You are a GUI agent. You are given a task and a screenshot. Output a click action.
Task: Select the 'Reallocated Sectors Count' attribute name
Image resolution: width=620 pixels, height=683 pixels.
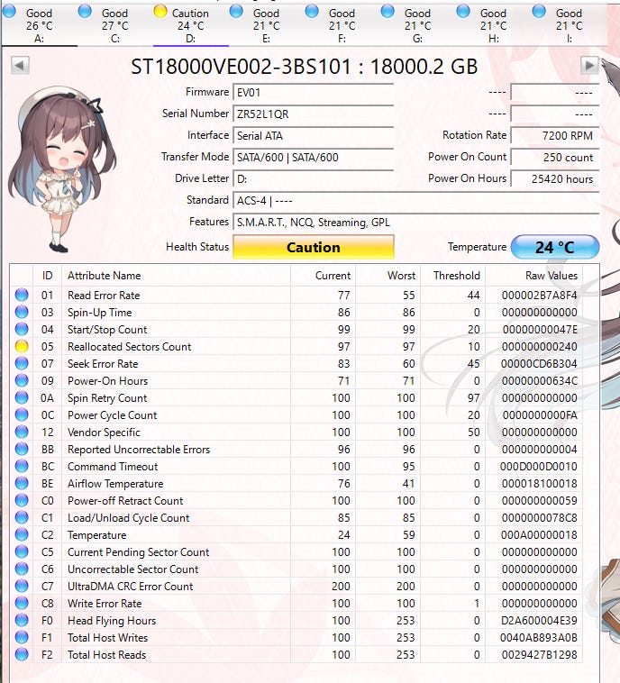(x=130, y=347)
